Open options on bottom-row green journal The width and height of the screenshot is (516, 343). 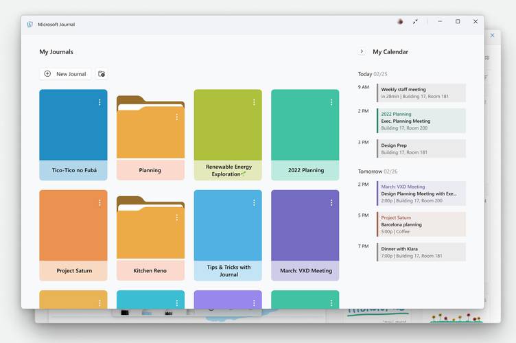click(x=331, y=303)
